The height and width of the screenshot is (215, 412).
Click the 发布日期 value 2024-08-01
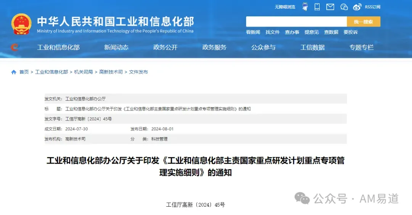pyautogui.click(x=163, y=129)
